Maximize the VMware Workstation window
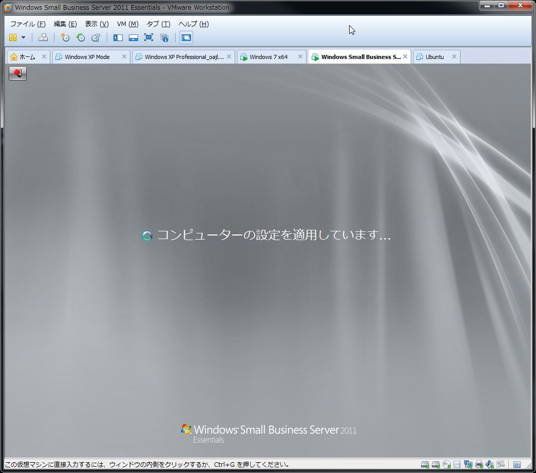The height and width of the screenshot is (473, 536). tap(501, 5)
